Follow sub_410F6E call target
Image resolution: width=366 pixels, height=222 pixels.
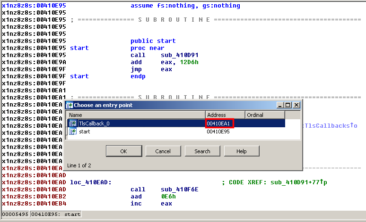[174, 189]
